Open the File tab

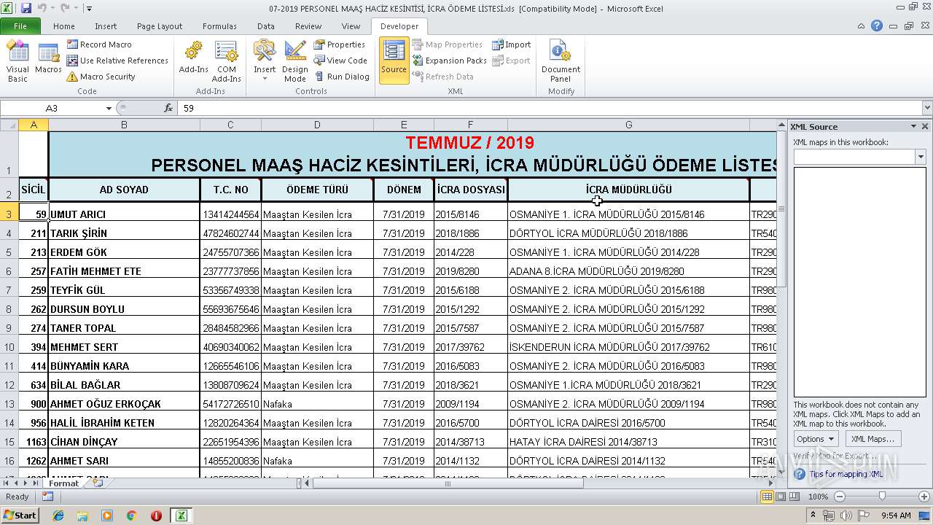[20, 26]
